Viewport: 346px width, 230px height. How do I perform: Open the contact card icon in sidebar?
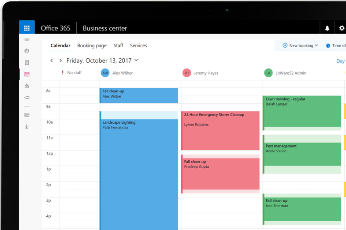click(27, 115)
